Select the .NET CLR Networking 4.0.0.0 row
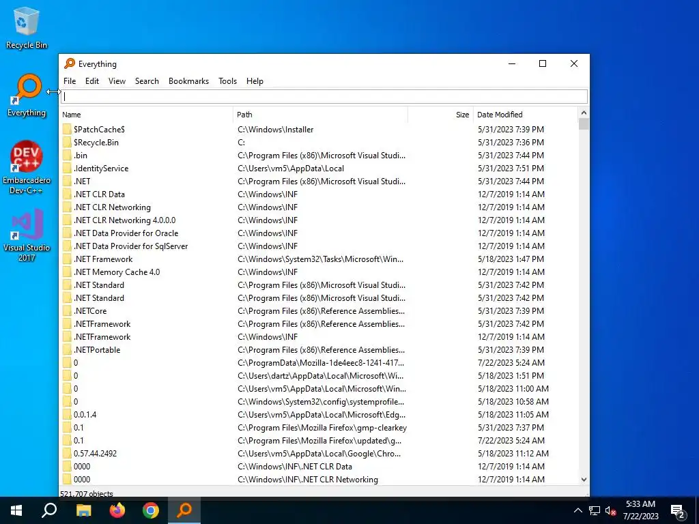 [x=319, y=220]
